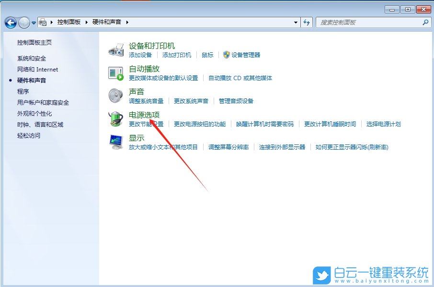Click the 自动播放 (AutoPlay) icon
The image size is (434, 287).
coord(115,72)
